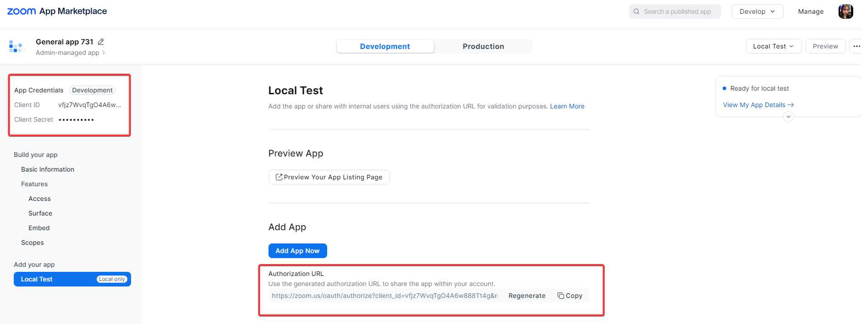This screenshot has width=861, height=324.
Task: Click the copy icon for authorization URL
Action: coord(560,296)
